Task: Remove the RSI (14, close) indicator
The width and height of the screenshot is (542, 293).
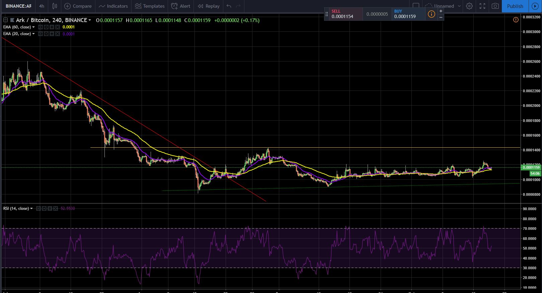Action: pos(56,208)
